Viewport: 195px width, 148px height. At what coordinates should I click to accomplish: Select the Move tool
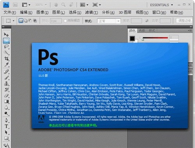[x=6, y=34]
